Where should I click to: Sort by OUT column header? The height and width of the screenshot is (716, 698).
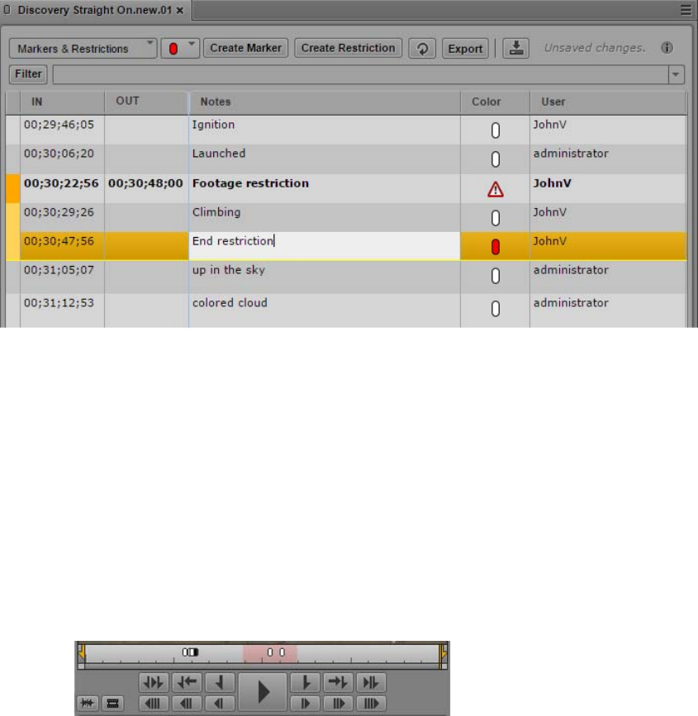pyautogui.click(x=146, y=102)
